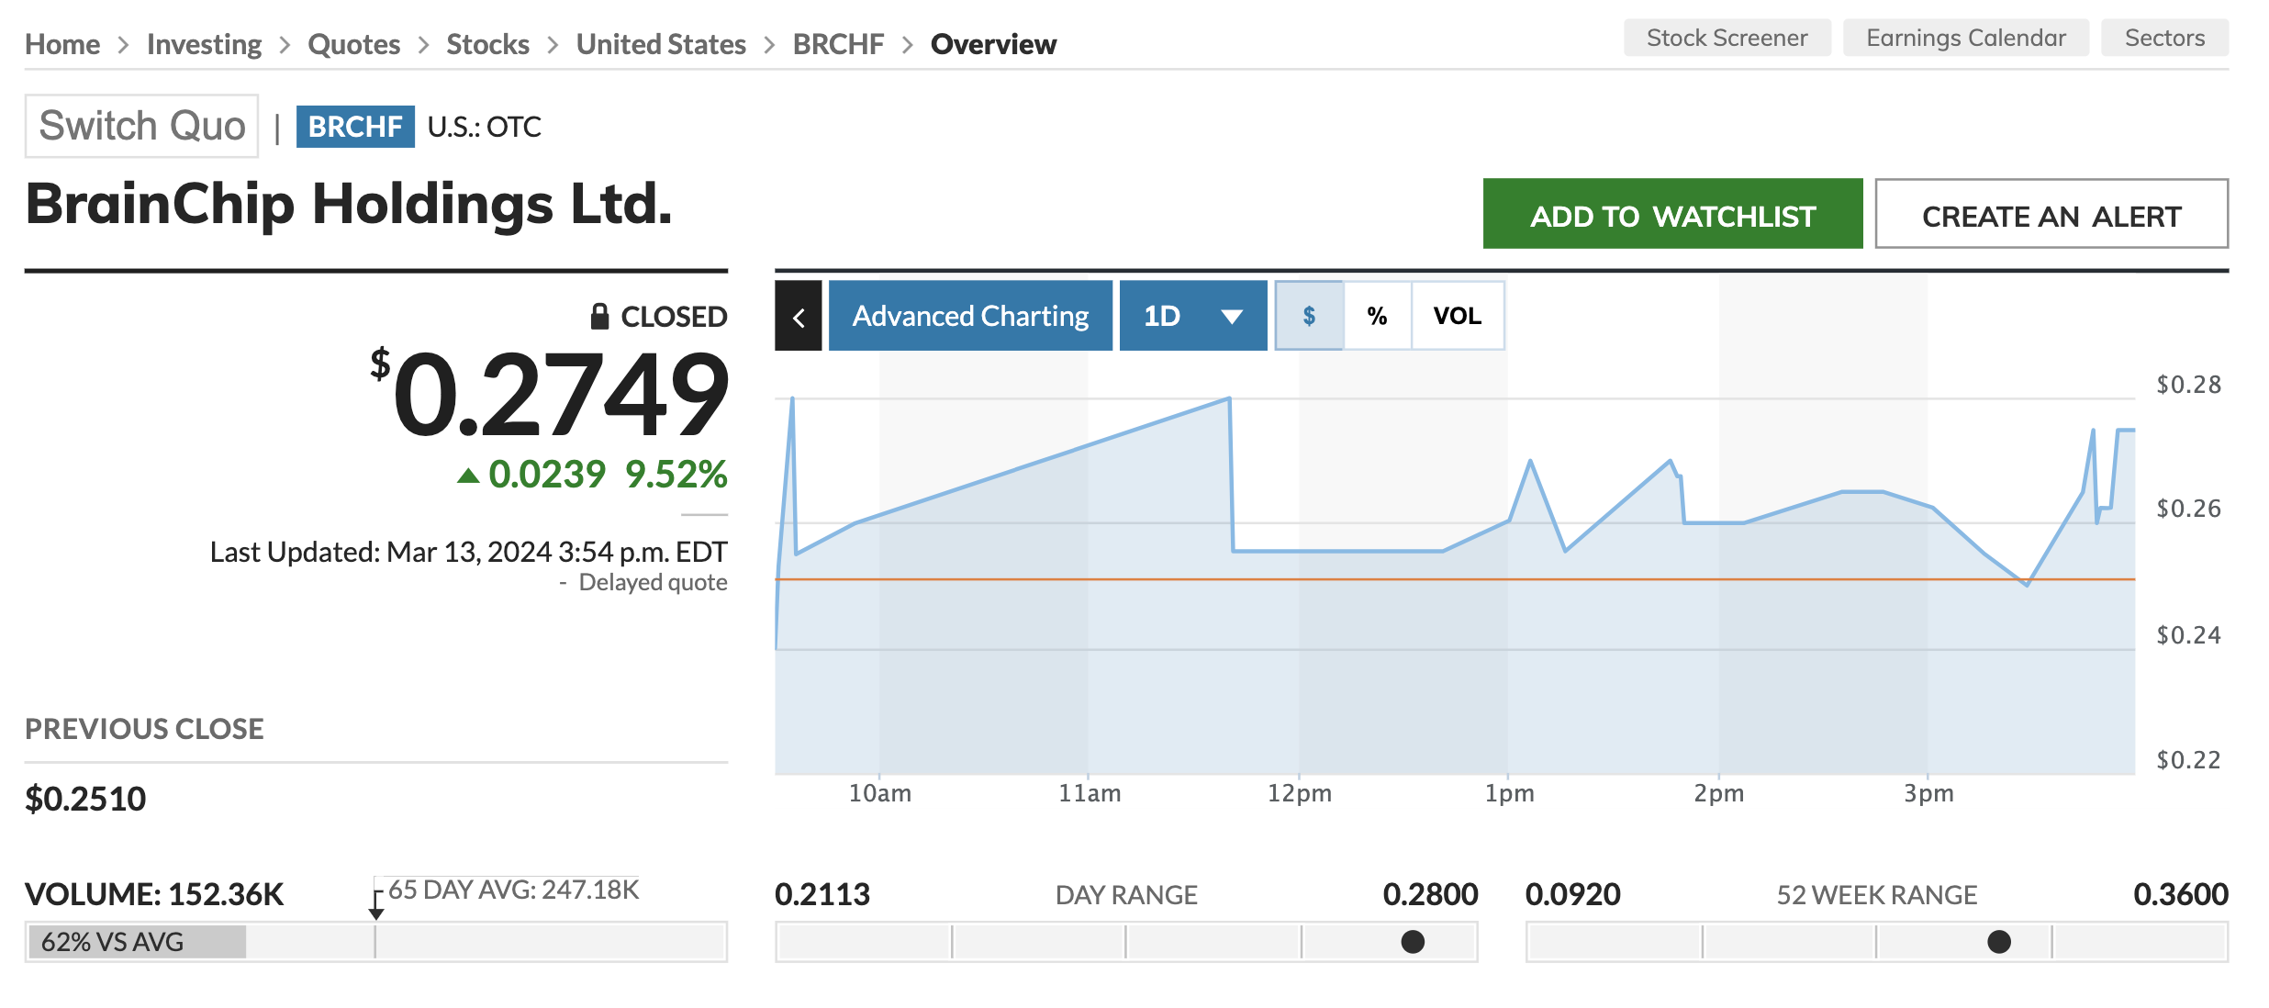This screenshot has width=2269, height=1008.
Task: Click the 62% VS AVG volume bar
Action: [138, 942]
